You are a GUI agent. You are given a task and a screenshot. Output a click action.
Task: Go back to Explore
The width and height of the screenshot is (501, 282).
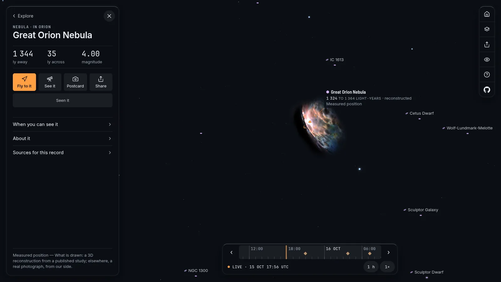23,16
